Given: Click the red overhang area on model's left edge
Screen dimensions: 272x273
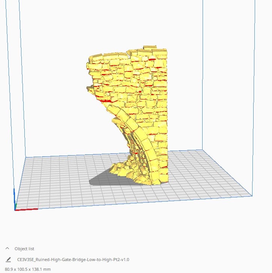Looking at the screenshot, I should [x=105, y=100].
